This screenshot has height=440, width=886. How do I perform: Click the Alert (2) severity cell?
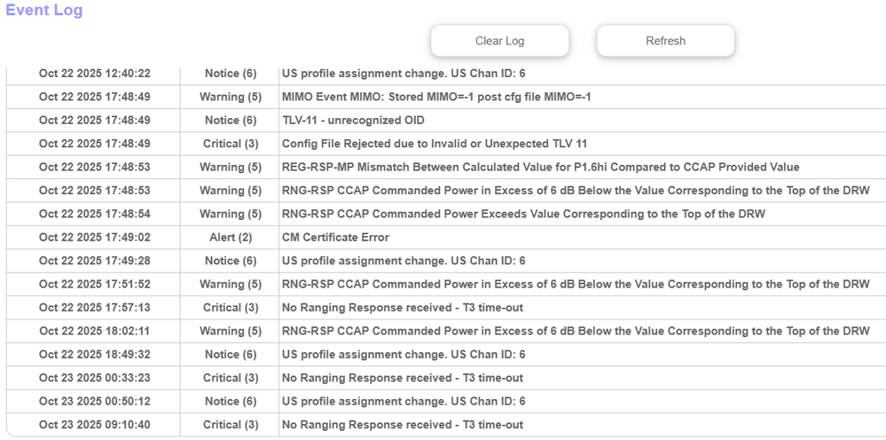(x=231, y=238)
